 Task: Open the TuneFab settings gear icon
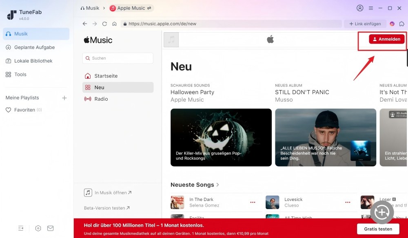pyautogui.click(x=38, y=228)
